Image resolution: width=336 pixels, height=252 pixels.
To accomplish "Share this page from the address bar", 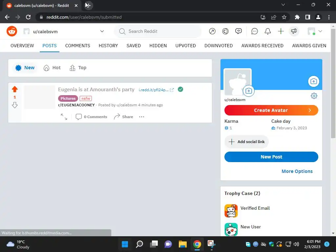I will tap(274, 17).
